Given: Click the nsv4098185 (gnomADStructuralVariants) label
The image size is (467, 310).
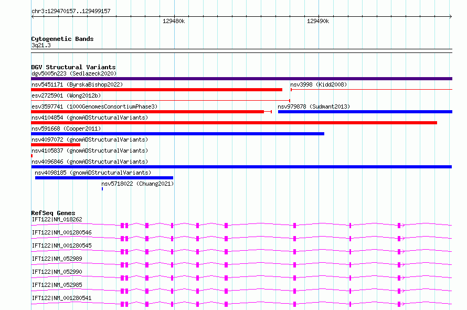Looking at the screenshot, I should pos(93,173).
